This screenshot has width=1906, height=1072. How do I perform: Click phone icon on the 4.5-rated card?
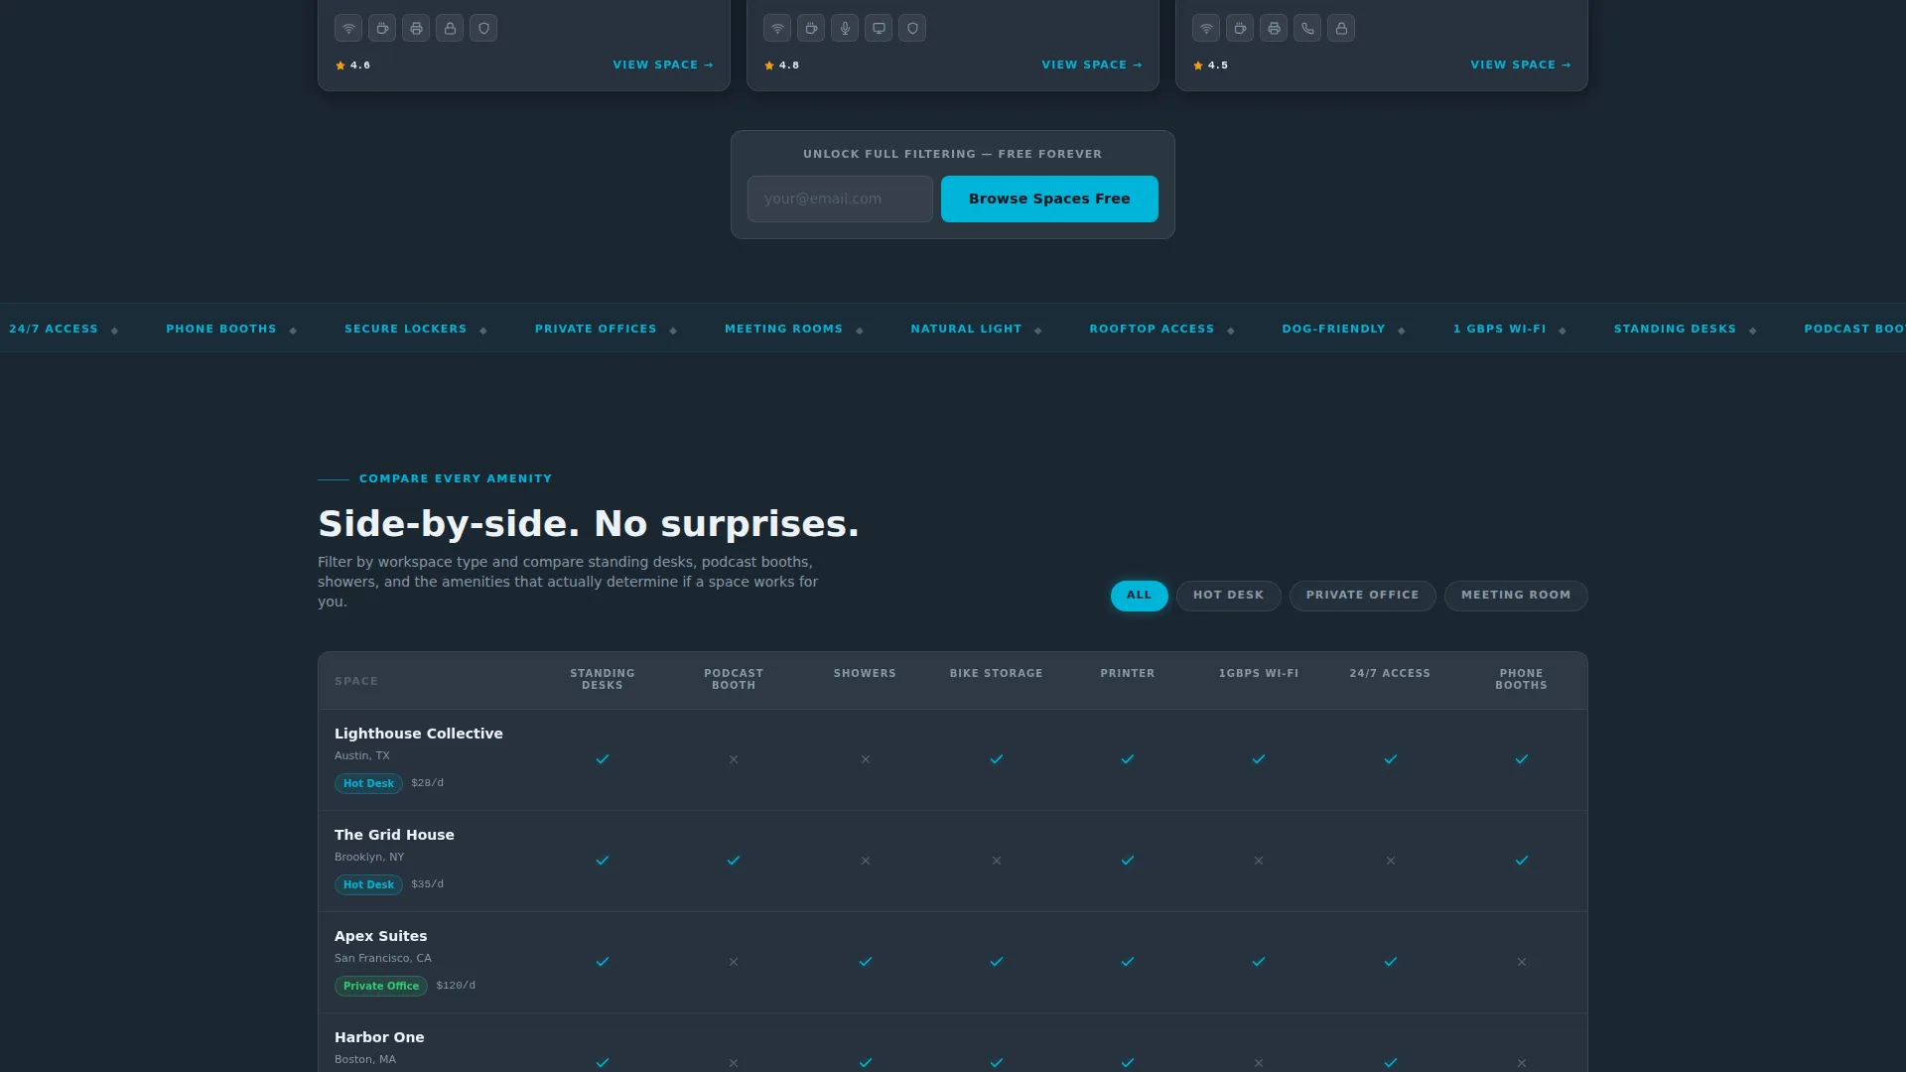pos(1307,29)
